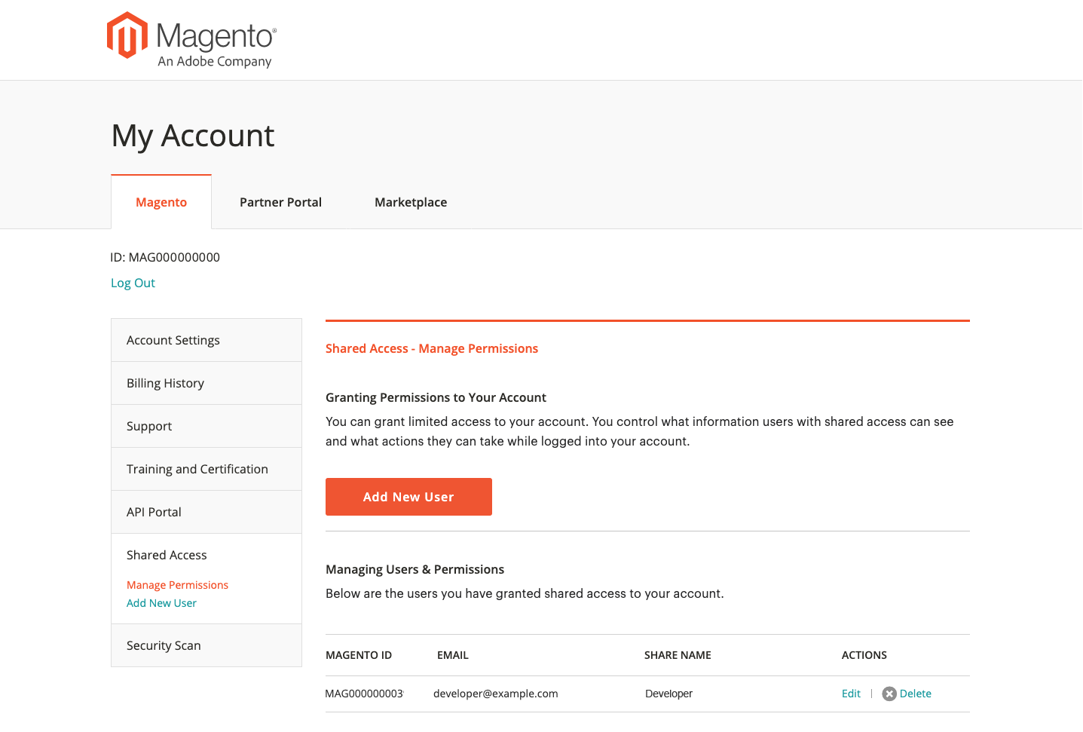Click the MAGENTO ID column header

(359, 655)
